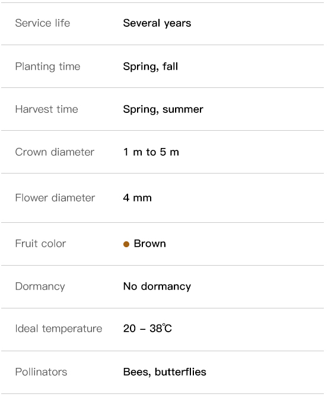Tap the No dormancy value
This screenshot has width=328, height=397.
[x=157, y=287]
